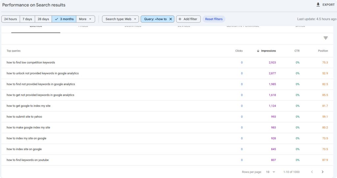
Task: Click the Last update: 4.5 hours ago text
Action: pyautogui.click(x=317, y=19)
